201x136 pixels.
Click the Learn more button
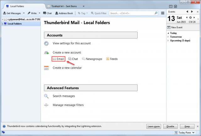(154, 126)
